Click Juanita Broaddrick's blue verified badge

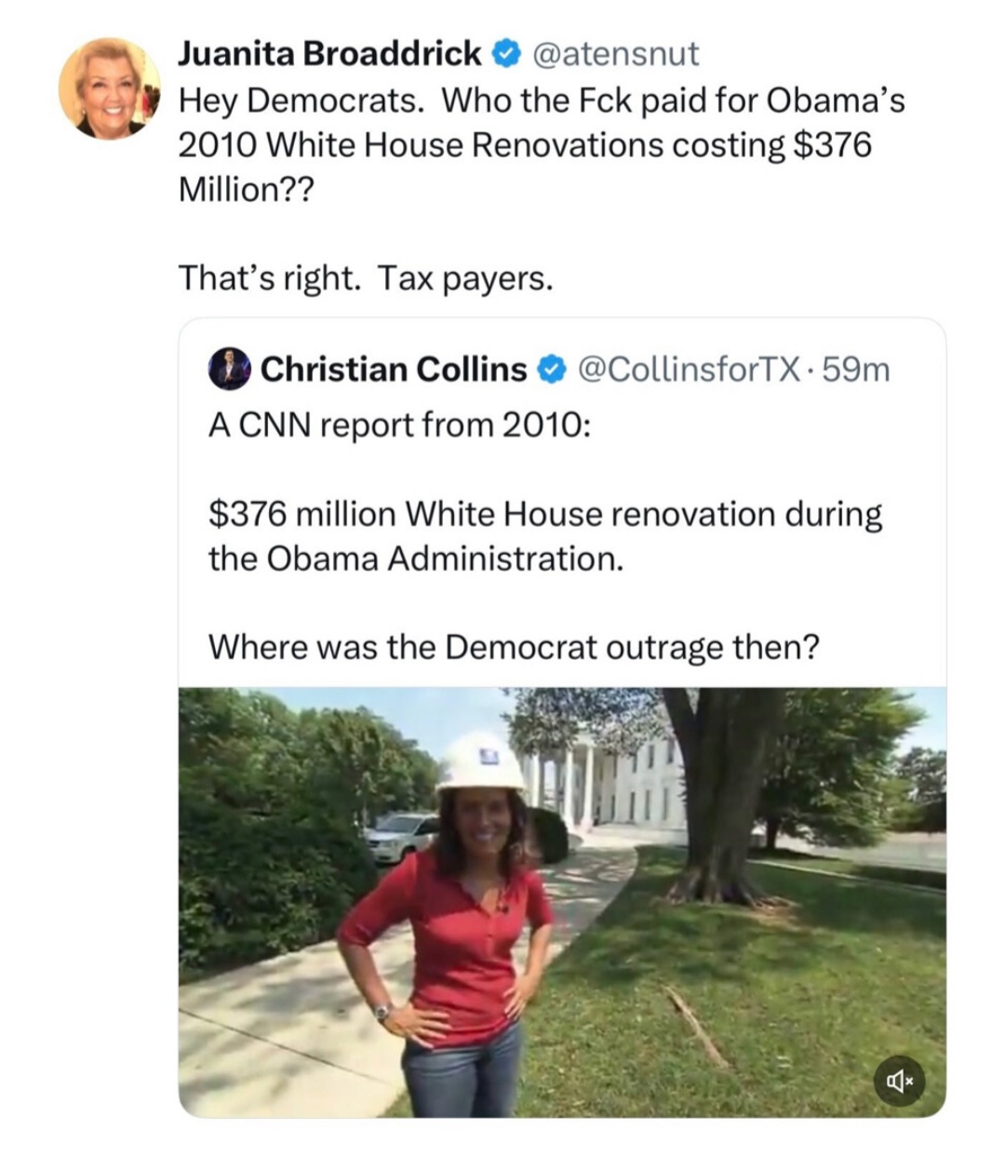pyautogui.click(x=503, y=54)
